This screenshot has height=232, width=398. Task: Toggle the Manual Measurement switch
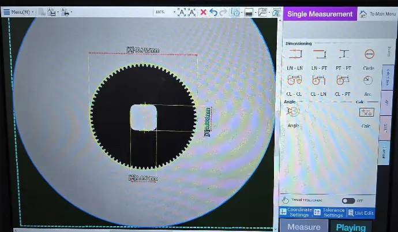(348, 201)
